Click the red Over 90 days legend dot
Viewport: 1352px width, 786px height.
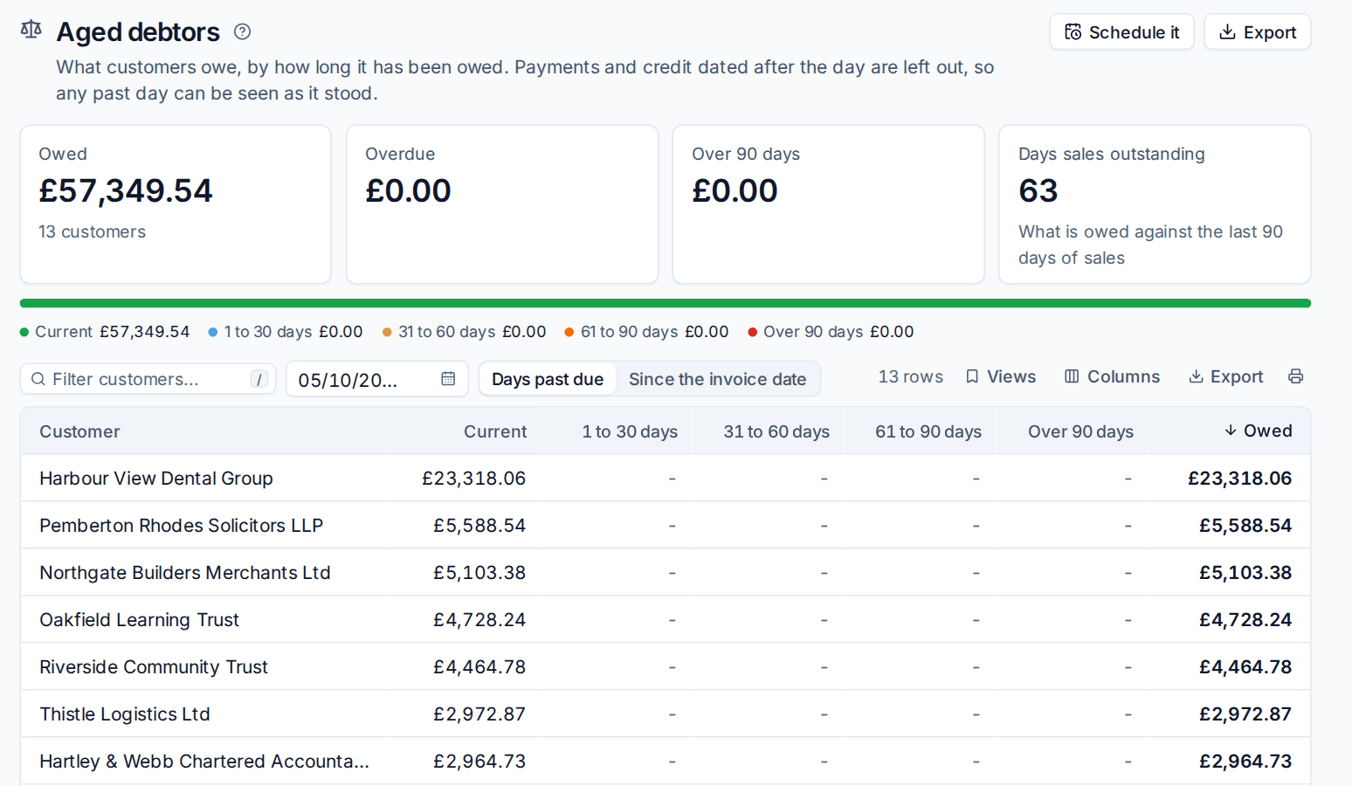[753, 332]
